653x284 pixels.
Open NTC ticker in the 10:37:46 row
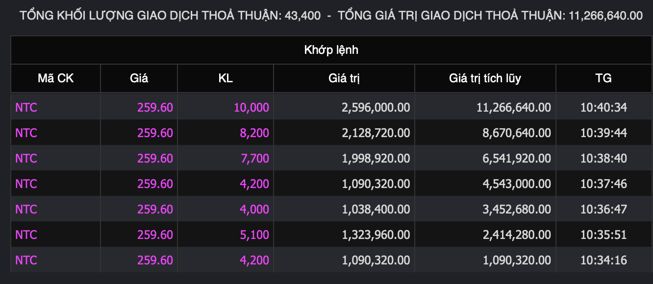[26, 184]
